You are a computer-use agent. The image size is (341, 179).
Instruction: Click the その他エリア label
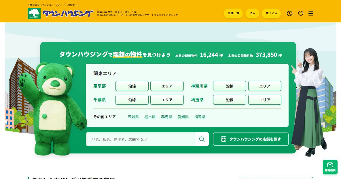tap(105, 117)
